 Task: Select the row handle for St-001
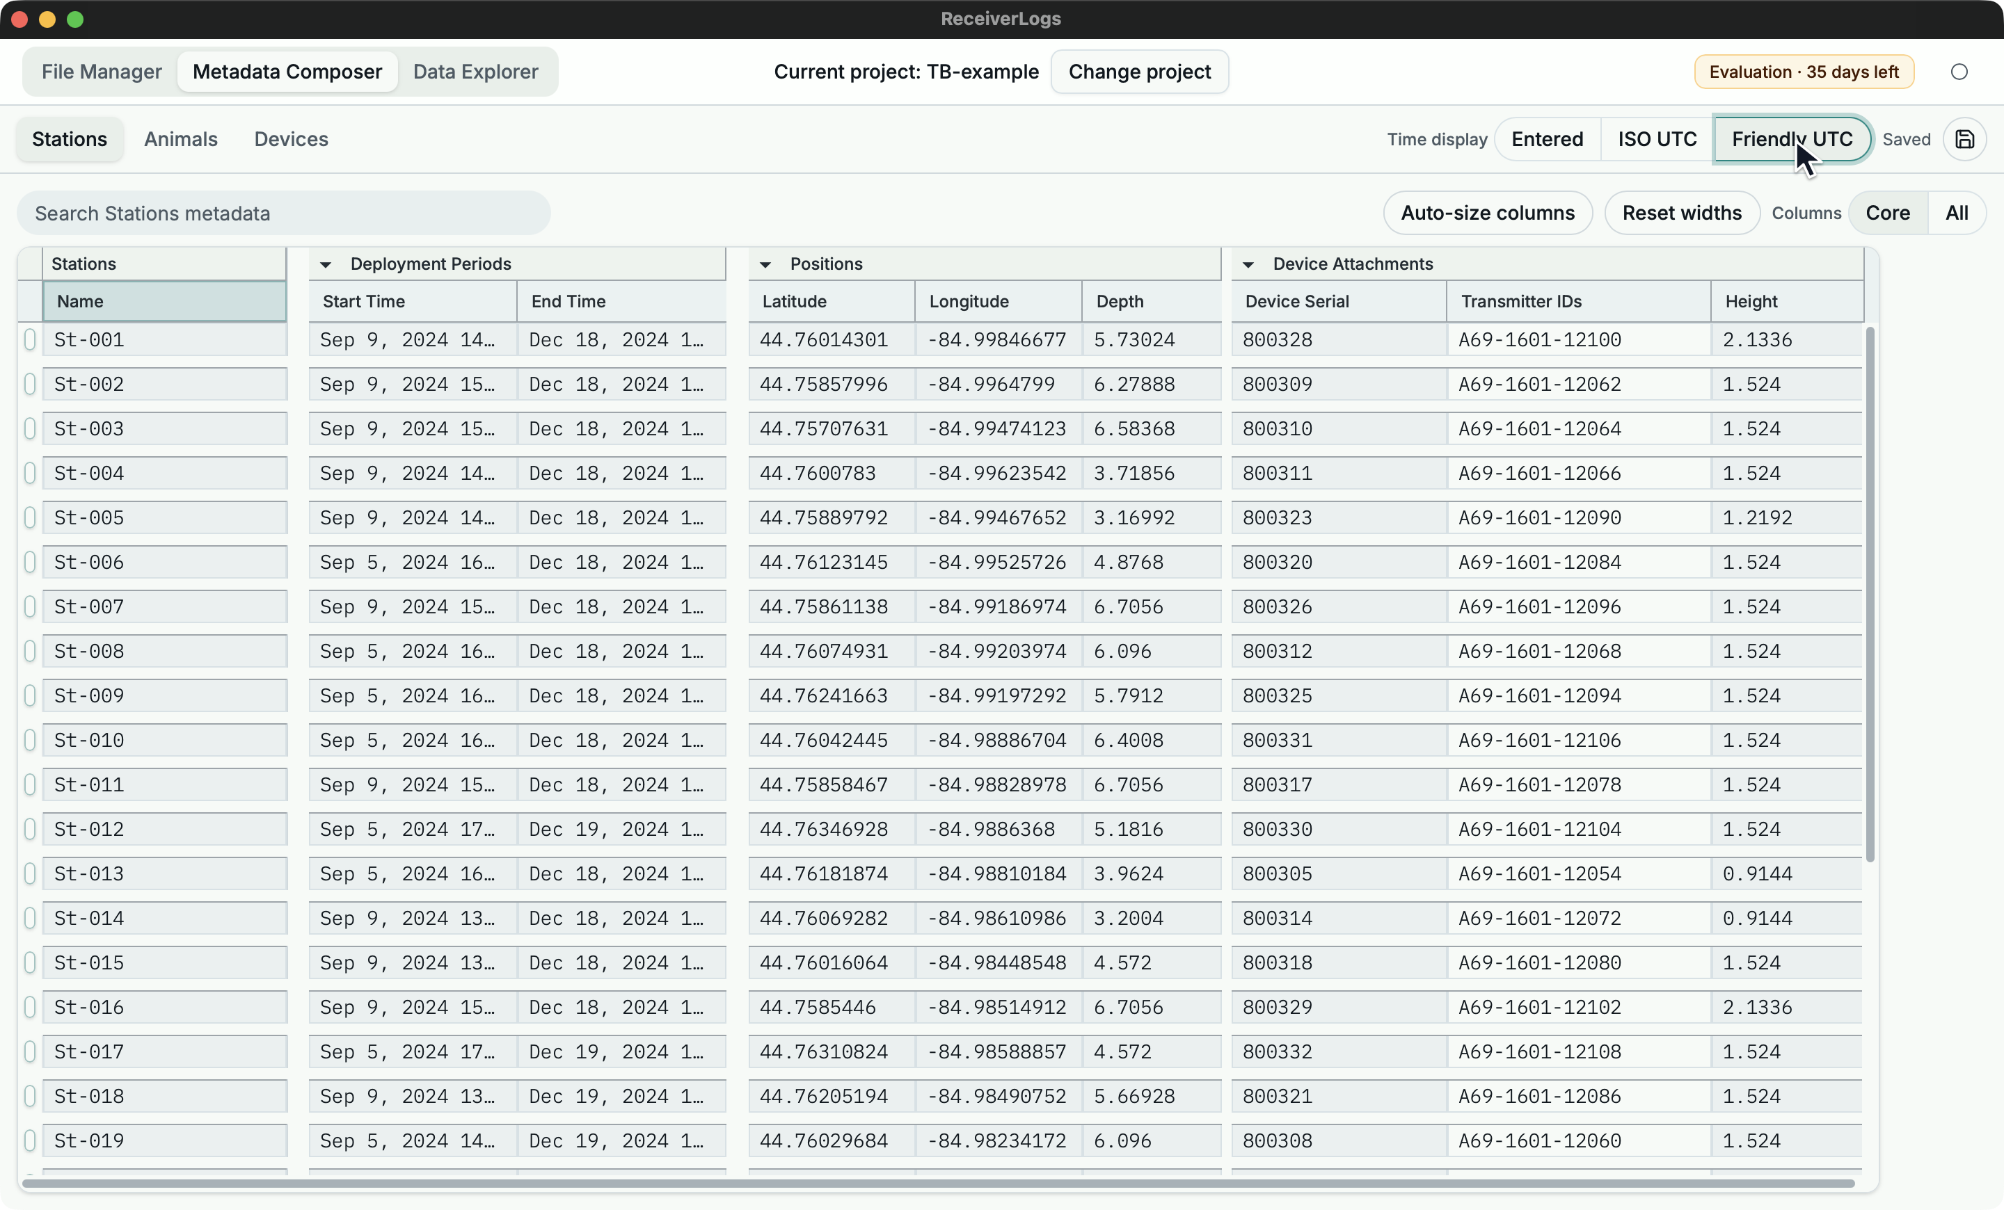click(x=30, y=339)
